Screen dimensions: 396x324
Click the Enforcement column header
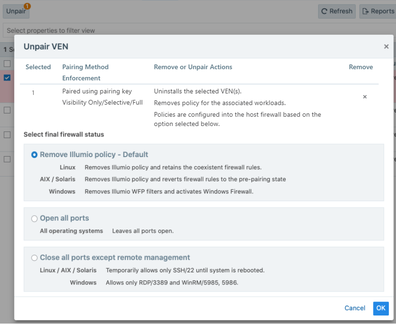click(x=82, y=78)
